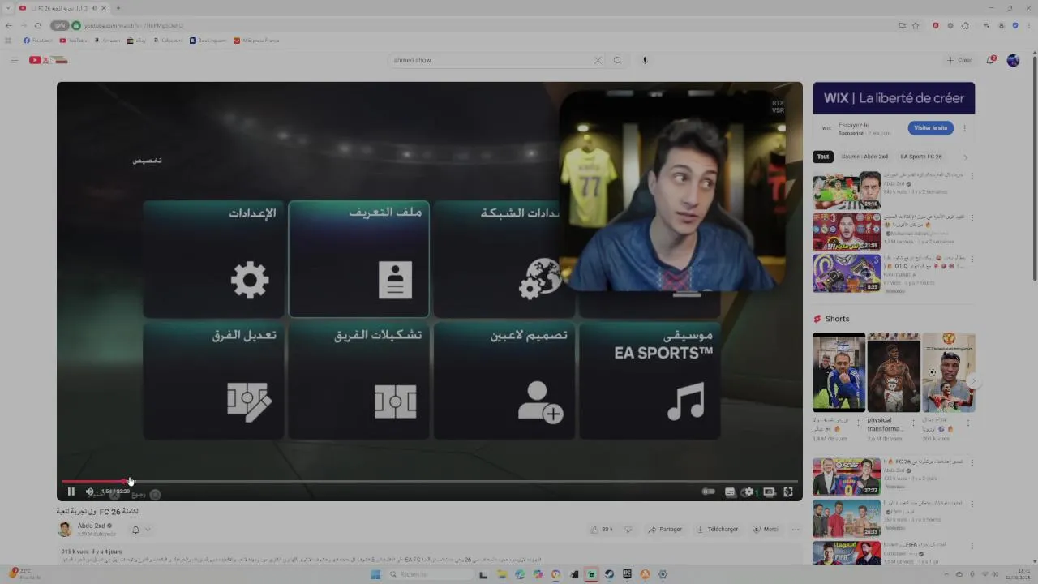Image resolution: width=1038 pixels, height=584 pixels.
Task: Bookmark the page with the star icon
Action: 916,25
